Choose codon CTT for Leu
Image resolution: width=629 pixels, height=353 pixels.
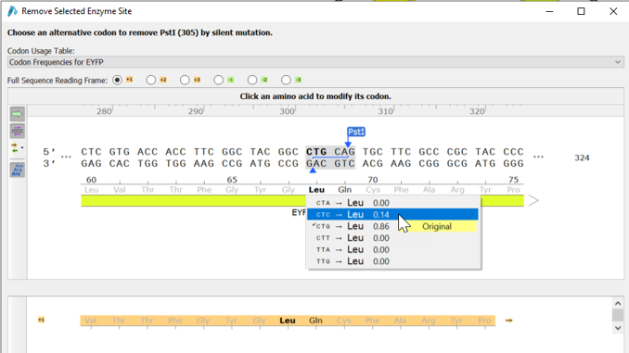tap(392, 237)
